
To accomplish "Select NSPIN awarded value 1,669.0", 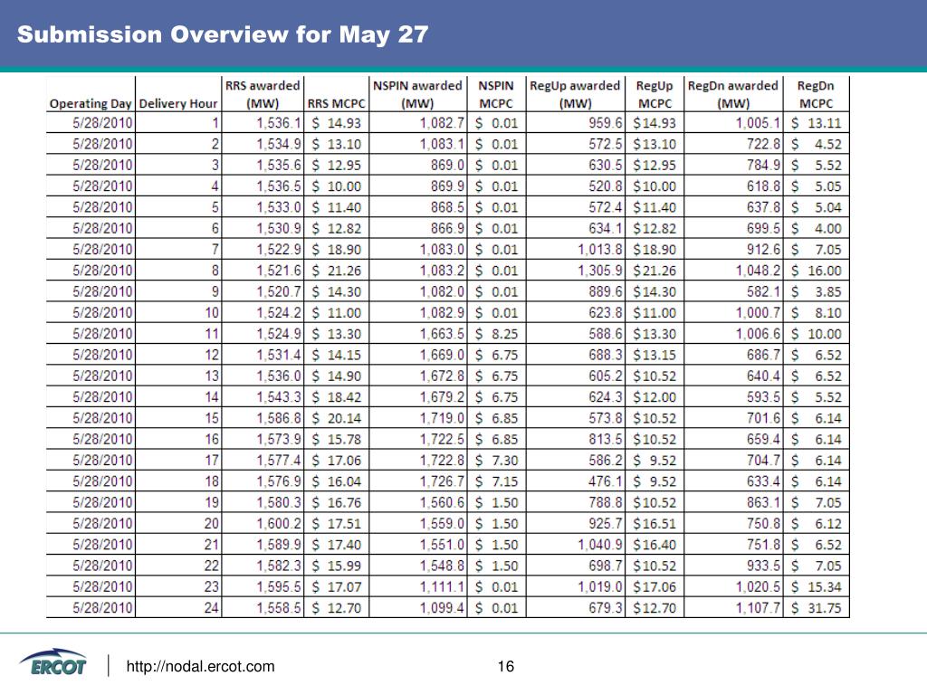I will [442, 355].
